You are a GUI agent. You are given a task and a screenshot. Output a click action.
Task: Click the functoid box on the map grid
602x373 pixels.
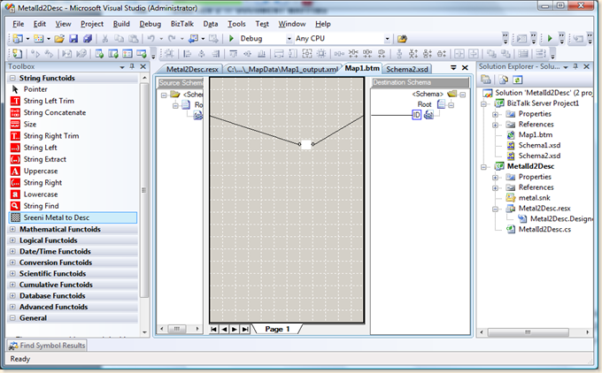pyautogui.click(x=305, y=144)
